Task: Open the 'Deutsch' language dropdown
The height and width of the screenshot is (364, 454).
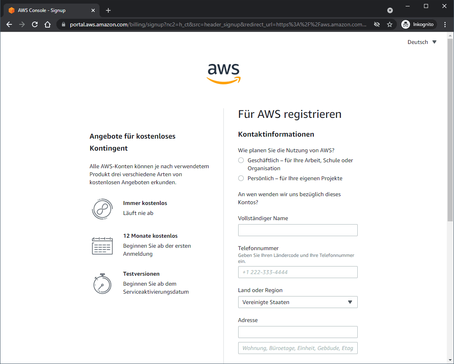Action: (422, 42)
